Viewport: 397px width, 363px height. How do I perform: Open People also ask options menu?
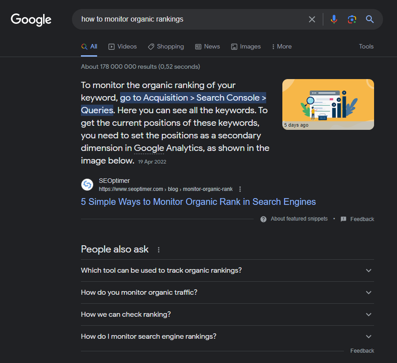(x=158, y=250)
